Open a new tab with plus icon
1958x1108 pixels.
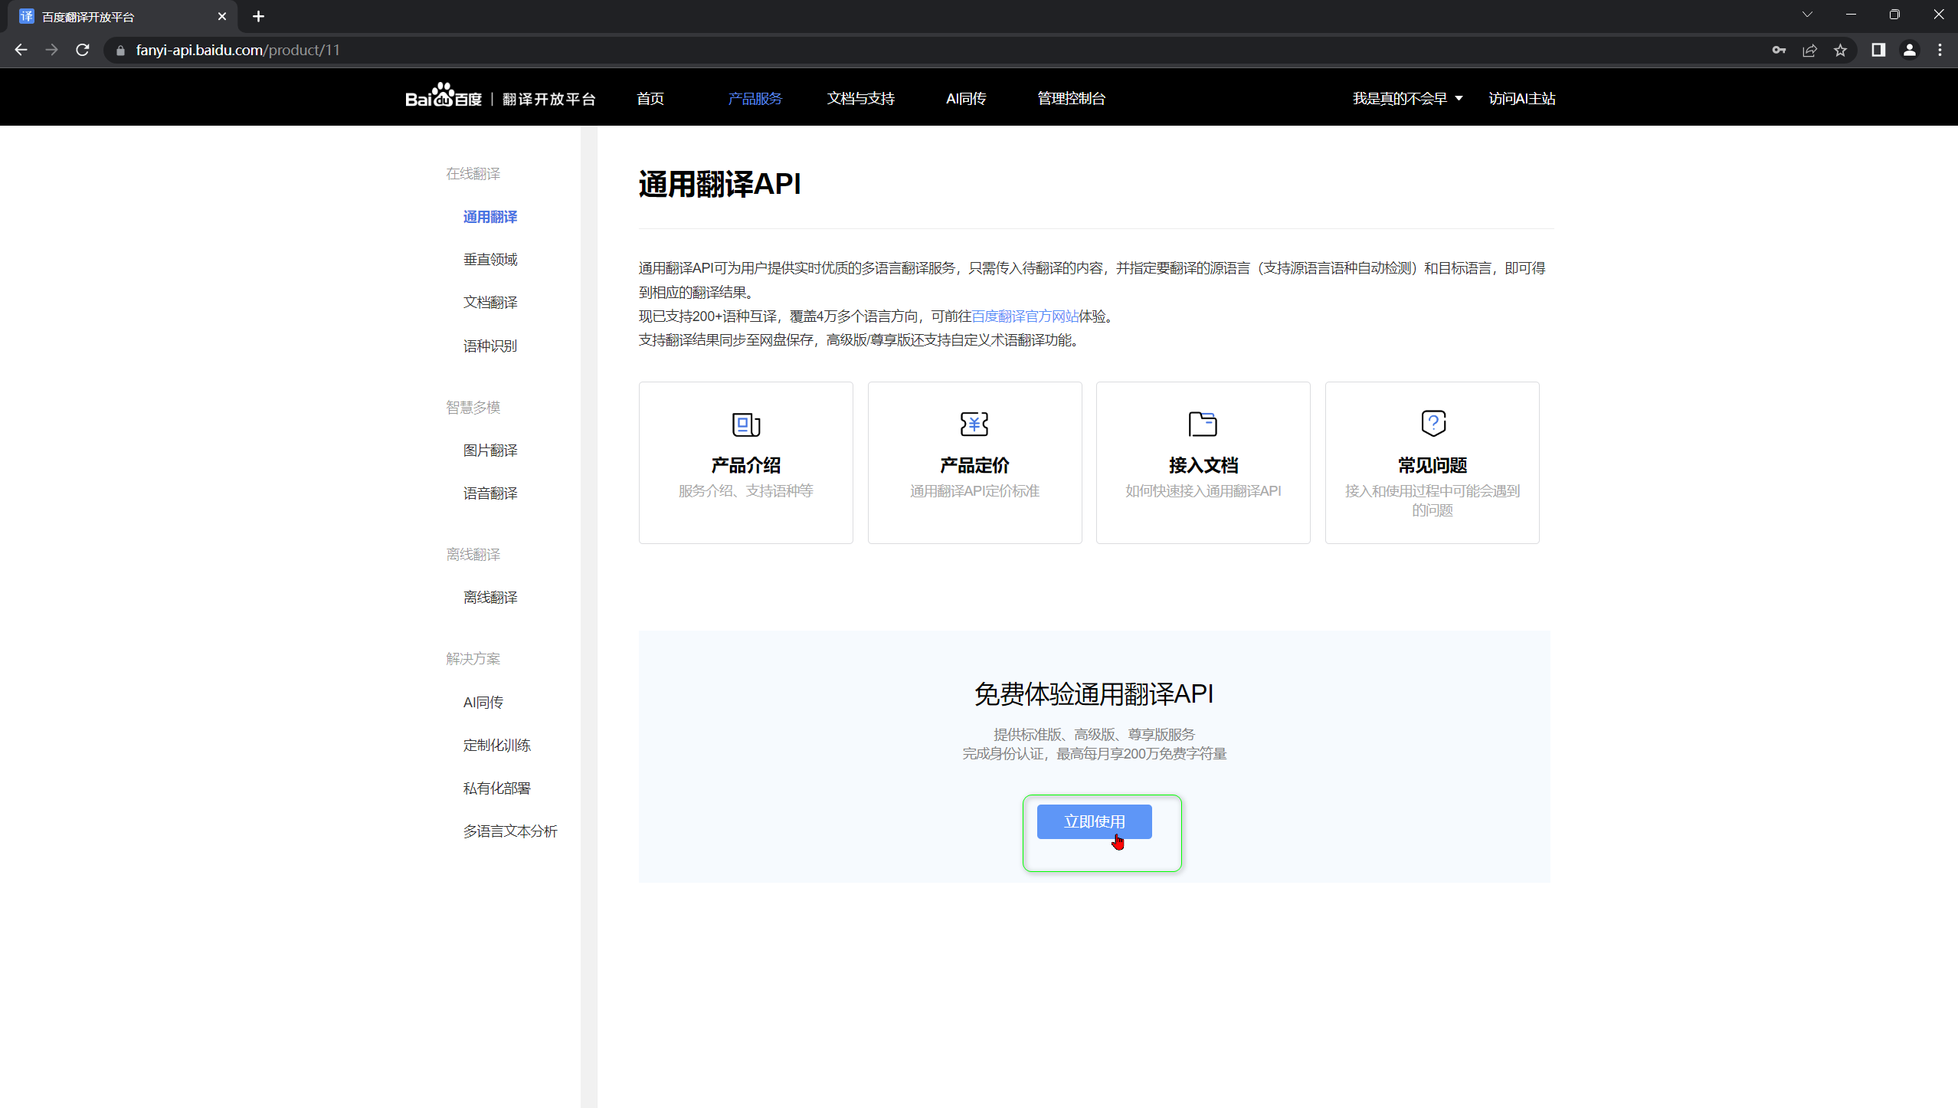pos(258,16)
